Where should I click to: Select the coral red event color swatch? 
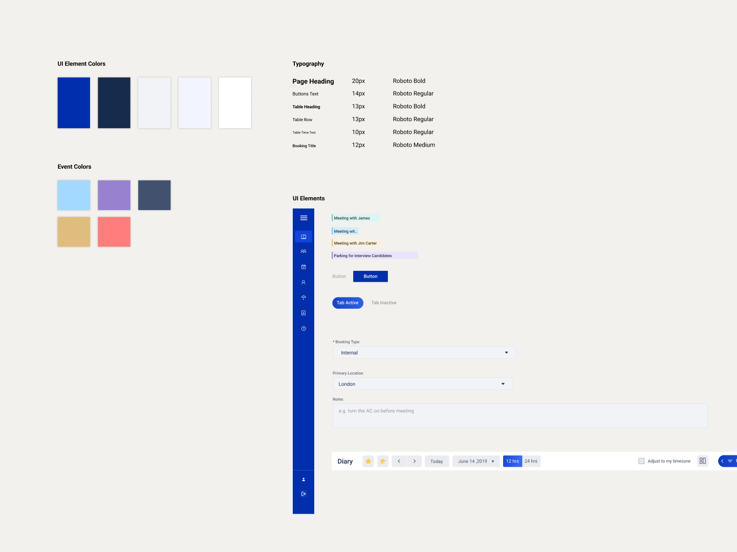(114, 232)
